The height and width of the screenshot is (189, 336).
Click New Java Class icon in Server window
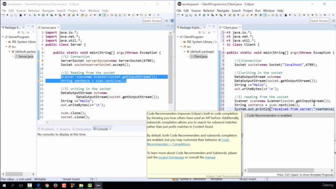coord(73,15)
